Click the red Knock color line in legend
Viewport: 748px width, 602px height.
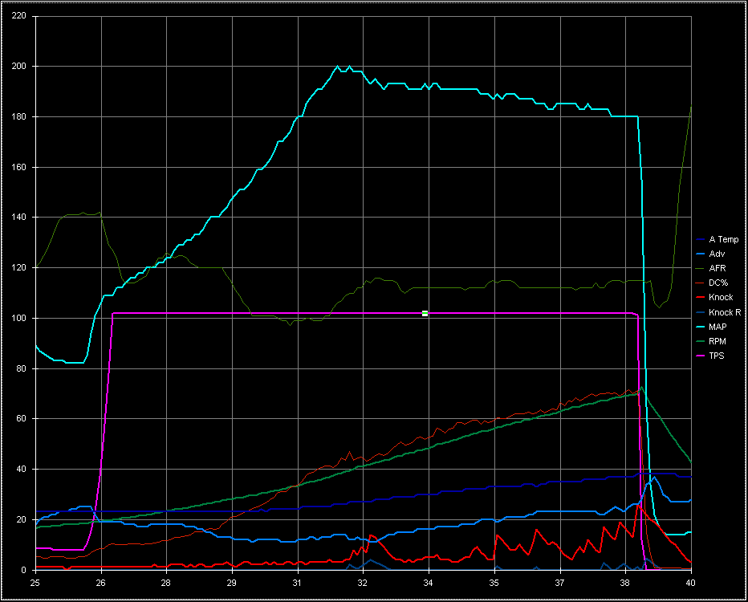[701, 298]
